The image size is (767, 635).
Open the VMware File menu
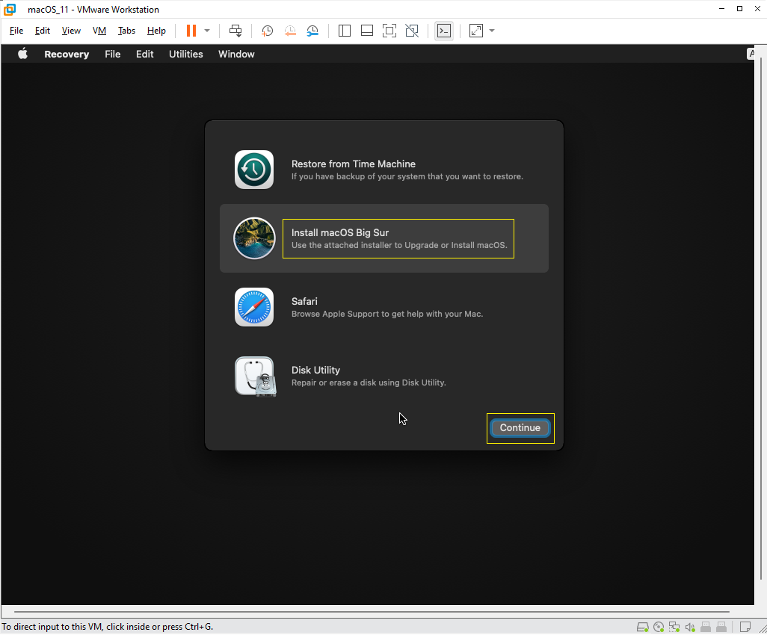pos(16,31)
